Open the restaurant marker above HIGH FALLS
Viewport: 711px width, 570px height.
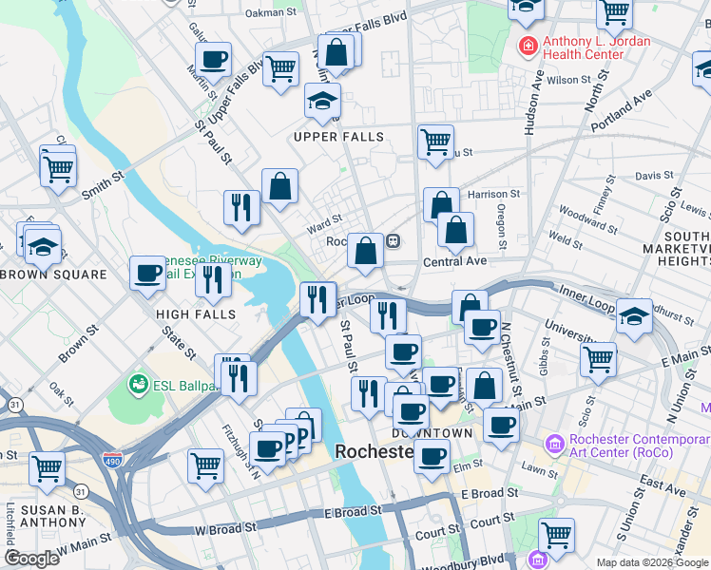click(213, 281)
